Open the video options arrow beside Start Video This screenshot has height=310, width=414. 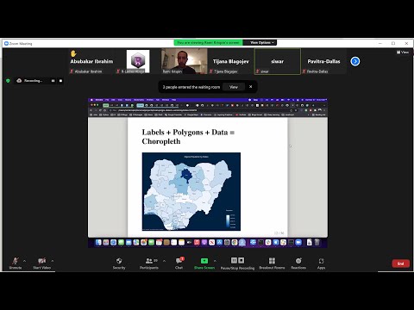(53, 261)
